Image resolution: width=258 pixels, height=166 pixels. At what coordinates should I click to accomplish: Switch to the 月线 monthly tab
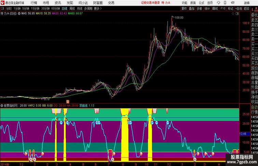pyautogui.click(x=80, y=9)
